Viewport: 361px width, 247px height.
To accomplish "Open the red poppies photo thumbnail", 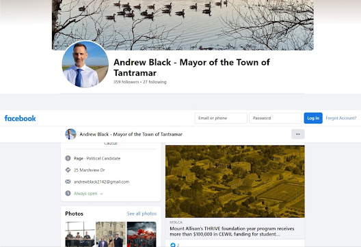I will 142,234.
